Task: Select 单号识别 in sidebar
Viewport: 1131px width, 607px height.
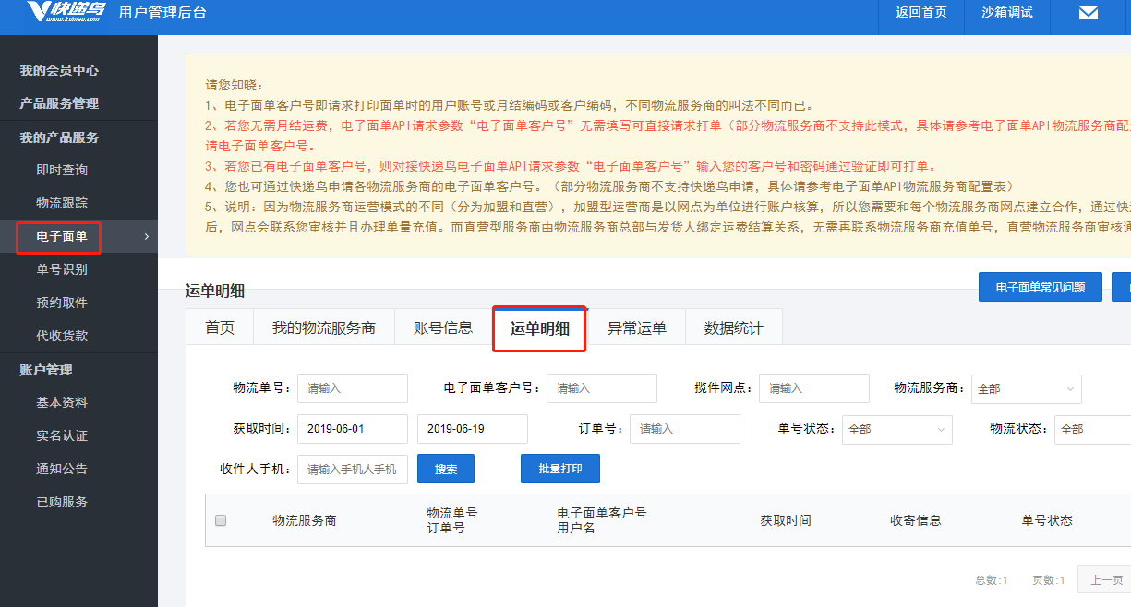Action: tap(62, 269)
